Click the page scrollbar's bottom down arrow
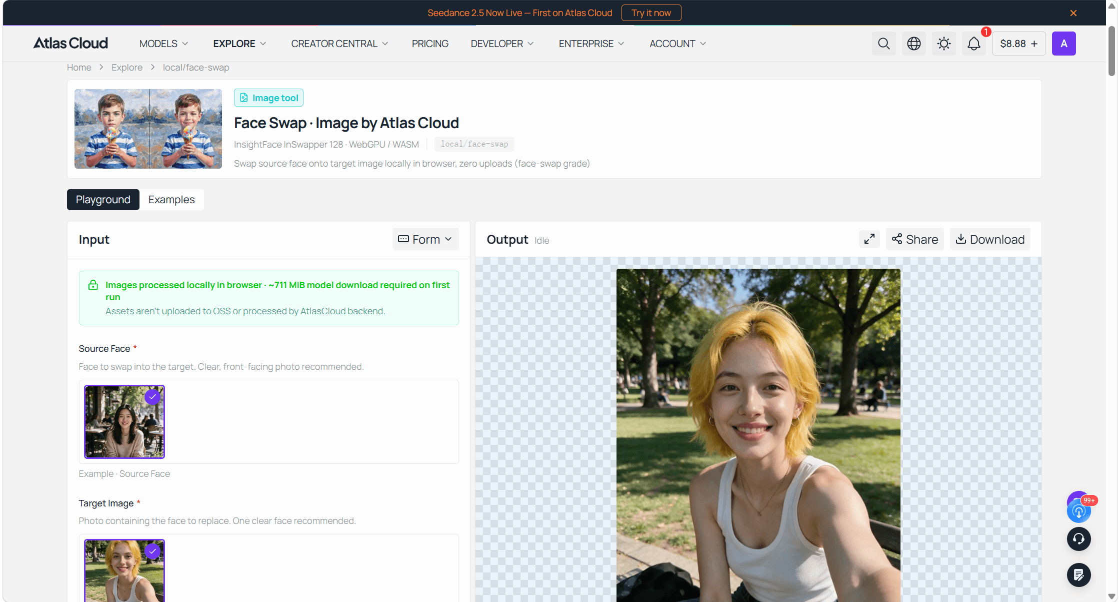 (x=1112, y=596)
